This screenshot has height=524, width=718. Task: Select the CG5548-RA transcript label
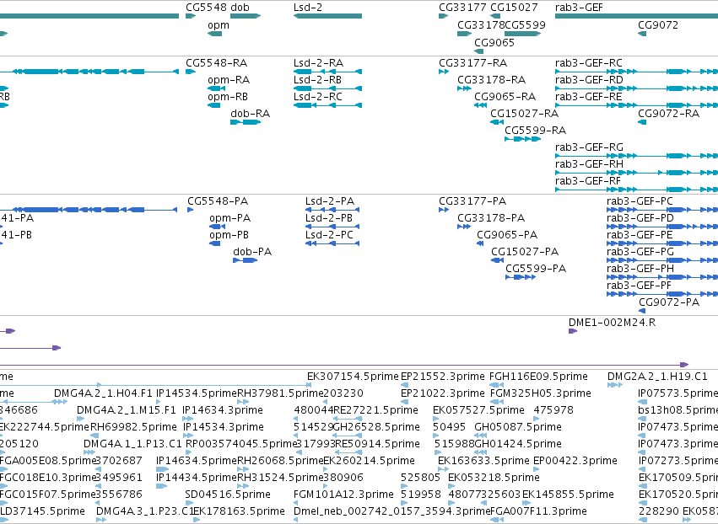pos(217,62)
